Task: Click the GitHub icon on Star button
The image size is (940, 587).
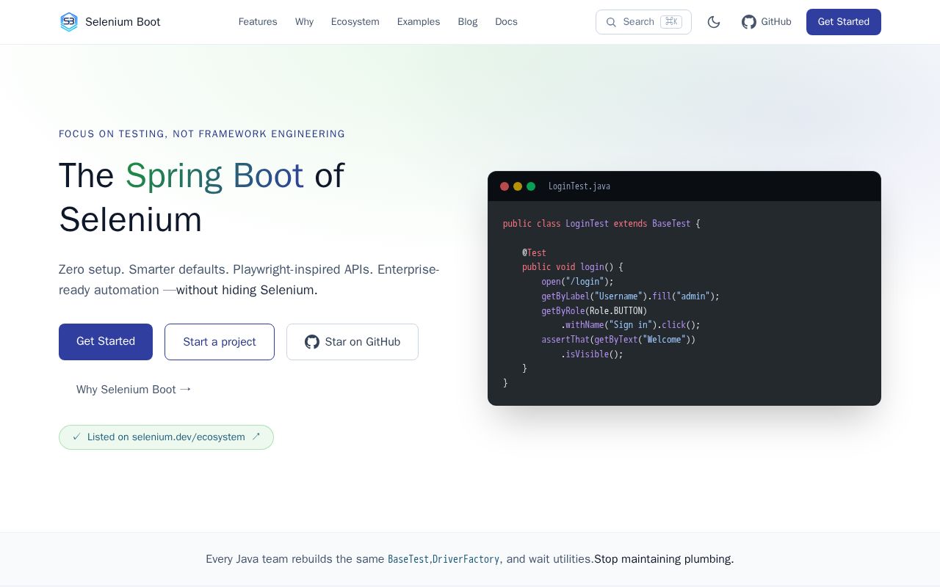Action: (x=312, y=342)
